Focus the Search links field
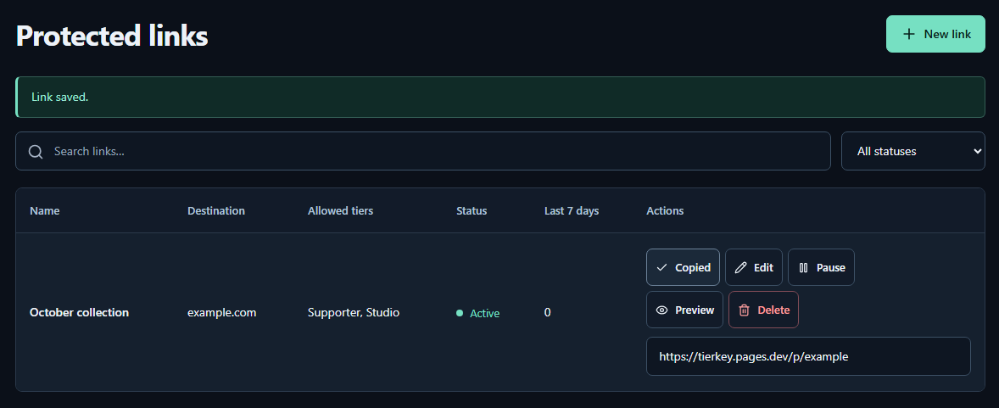This screenshot has width=999, height=408. [423, 151]
